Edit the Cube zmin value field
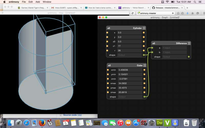205x128 pixels. 130,79
